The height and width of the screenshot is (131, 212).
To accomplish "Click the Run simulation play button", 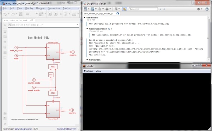I will (x=50, y=14).
